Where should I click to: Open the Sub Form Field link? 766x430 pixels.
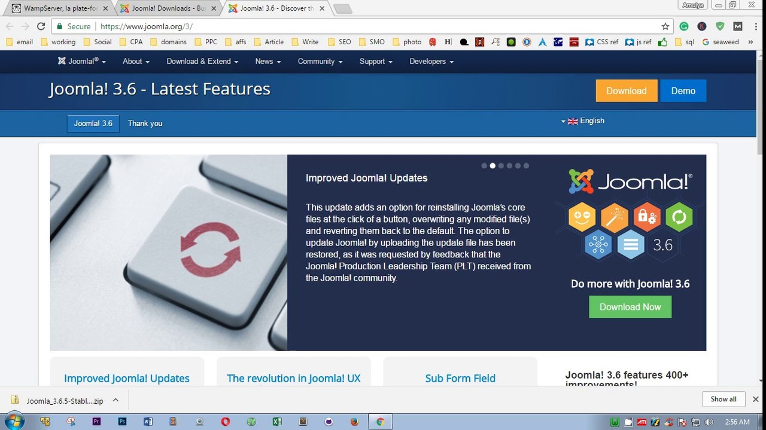[x=460, y=378]
